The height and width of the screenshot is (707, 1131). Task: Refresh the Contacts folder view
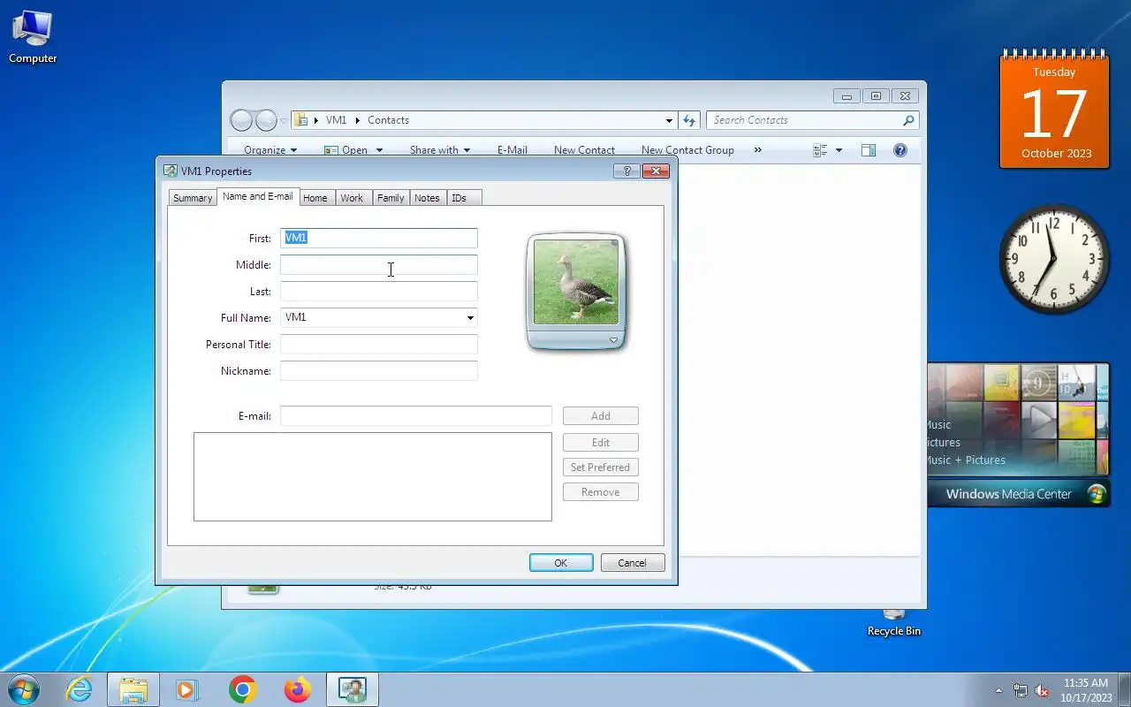[690, 120]
